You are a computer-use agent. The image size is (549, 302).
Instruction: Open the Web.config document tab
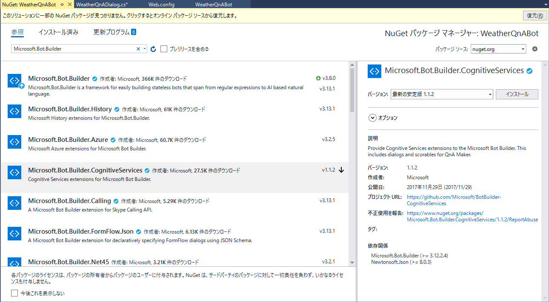point(162,4)
